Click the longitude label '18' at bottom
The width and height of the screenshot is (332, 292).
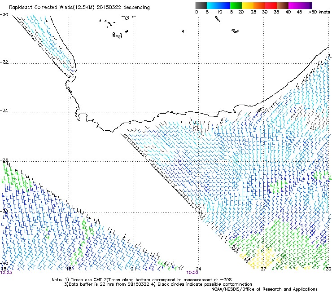[x=69, y=269]
